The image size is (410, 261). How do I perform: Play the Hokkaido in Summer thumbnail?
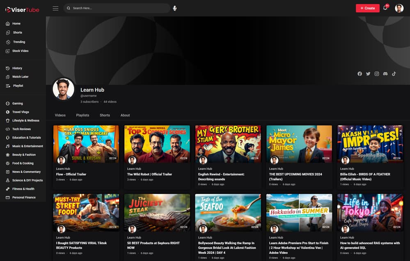[x=299, y=212]
